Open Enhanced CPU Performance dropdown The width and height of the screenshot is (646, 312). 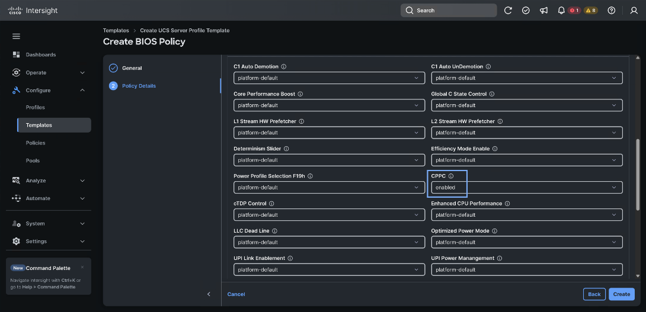pos(527,215)
